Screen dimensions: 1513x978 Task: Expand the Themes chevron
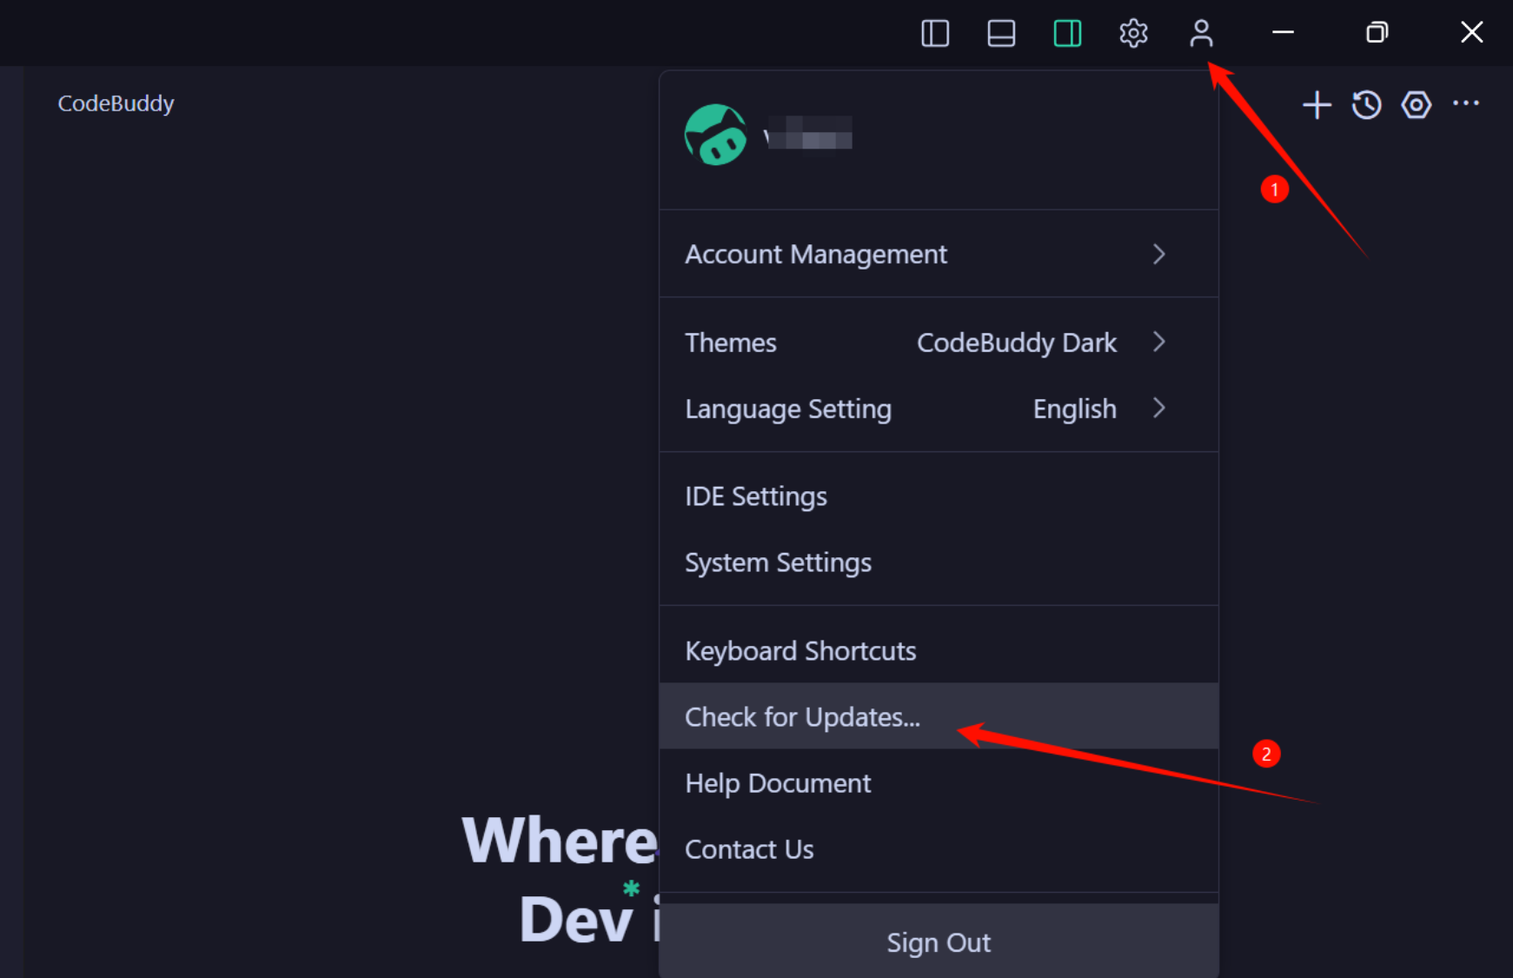tap(1159, 343)
